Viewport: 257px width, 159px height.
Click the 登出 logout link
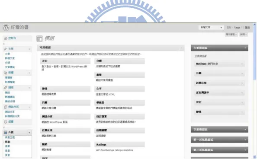click(x=247, y=28)
